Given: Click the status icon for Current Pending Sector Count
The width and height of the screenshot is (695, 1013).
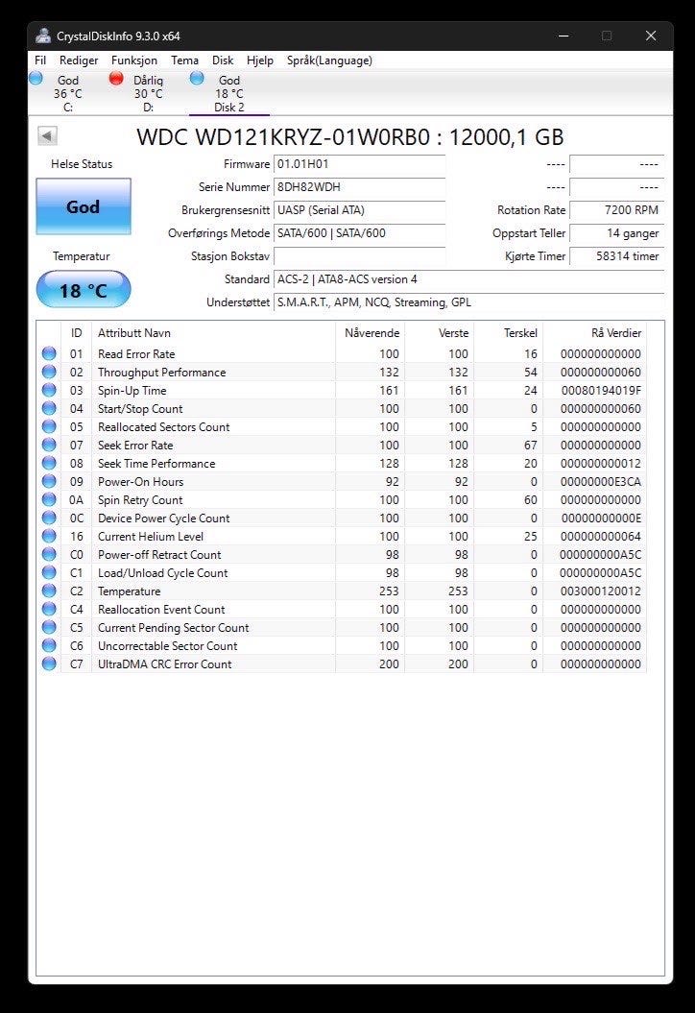Looking at the screenshot, I should (49, 627).
